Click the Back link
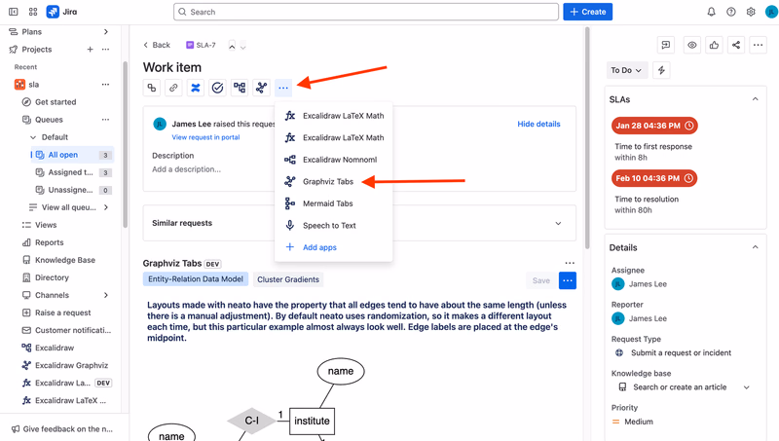 tap(157, 45)
